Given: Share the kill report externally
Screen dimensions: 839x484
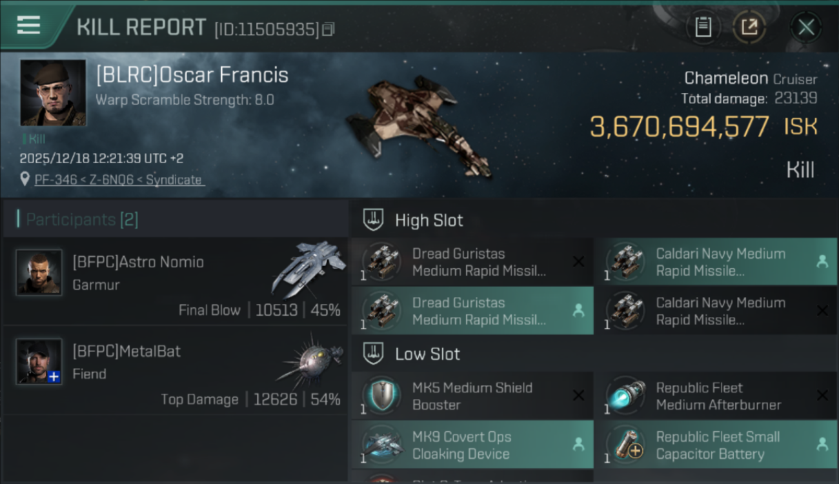Looking at the screenshot, I should point(749,27).
